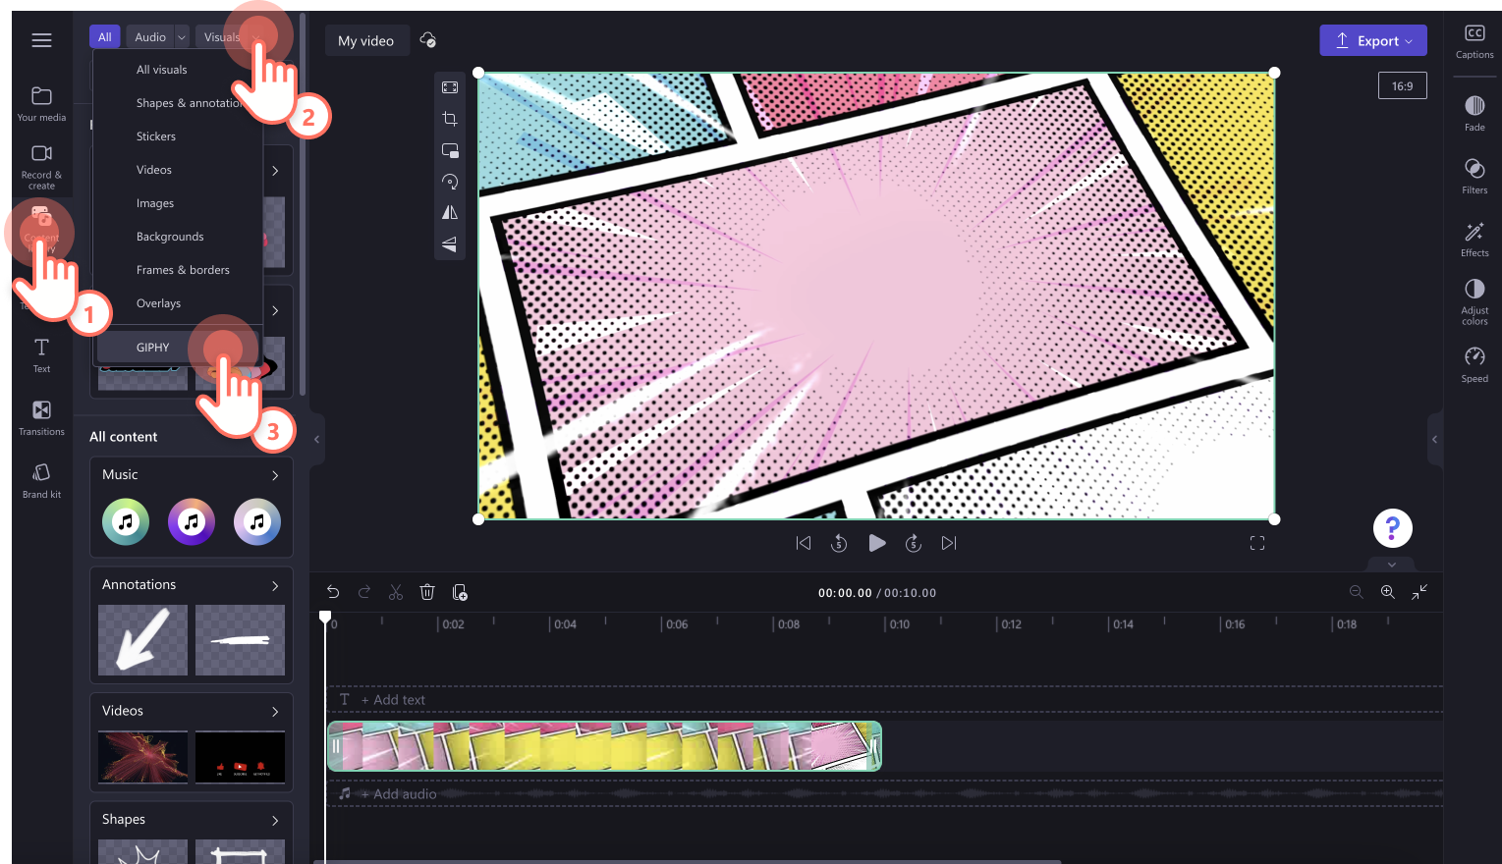Select the brush stroke annotation thumbnail

pyautogui.click(x=240, y=640)
